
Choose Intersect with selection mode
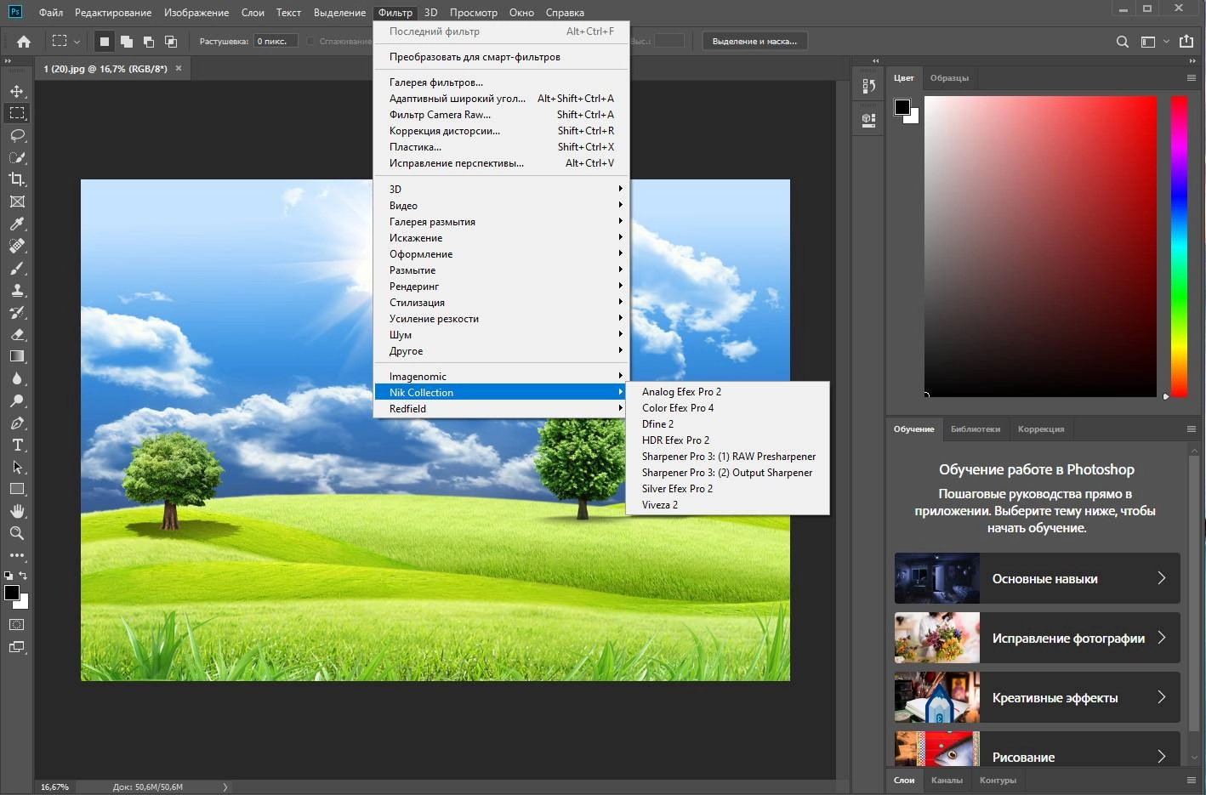[170, 41]
